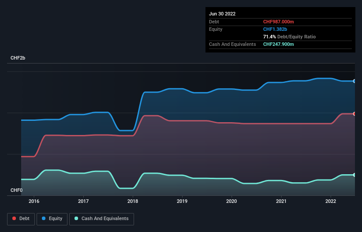Image resolution: width=362 pixels, height=232 pixels.
Task: Click the CHF987.000m debt value
Action: [278, 22]
